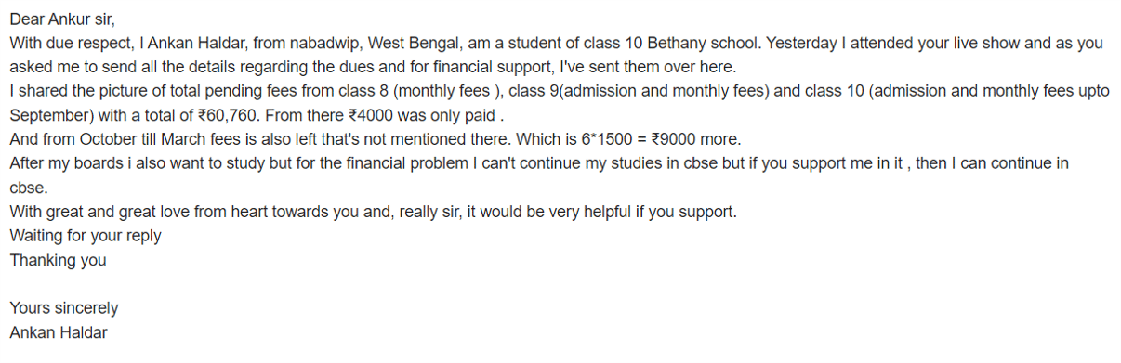1121x363 pixels.
Task: Click the closing 'Yours sincerely'
Action: 64,308
